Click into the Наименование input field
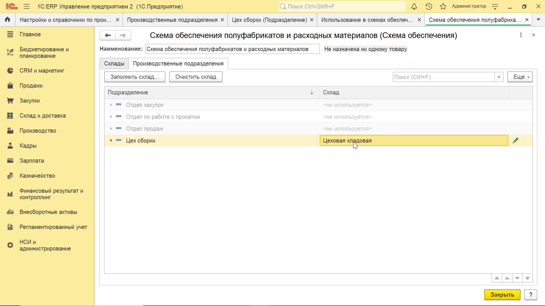The width and height of the screenshot is (545, 306). (x=232, y=49)
